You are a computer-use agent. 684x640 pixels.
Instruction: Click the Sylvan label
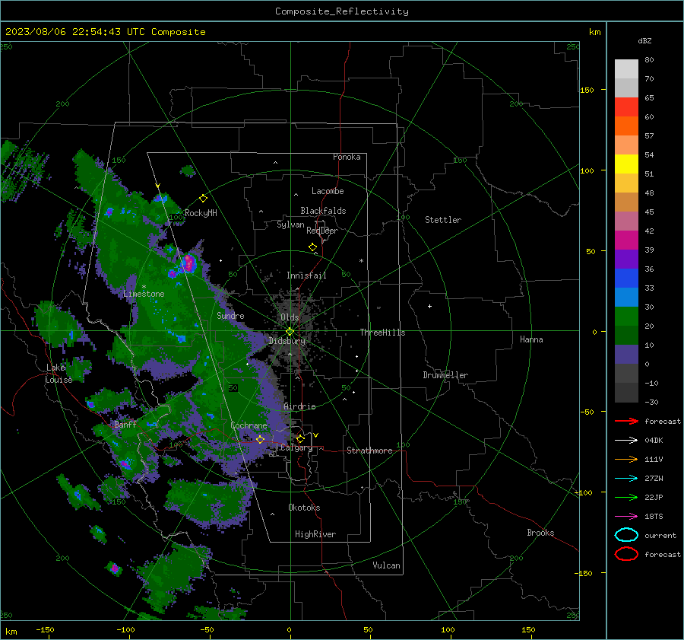pyautogui.click(x=290, y=224)
